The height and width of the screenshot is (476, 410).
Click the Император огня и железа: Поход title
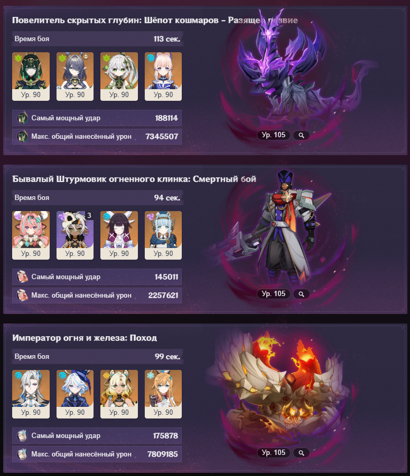[85, 338]
